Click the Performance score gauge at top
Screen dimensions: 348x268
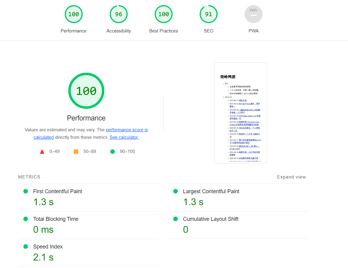pyautogui.click(x=73, y=14)
